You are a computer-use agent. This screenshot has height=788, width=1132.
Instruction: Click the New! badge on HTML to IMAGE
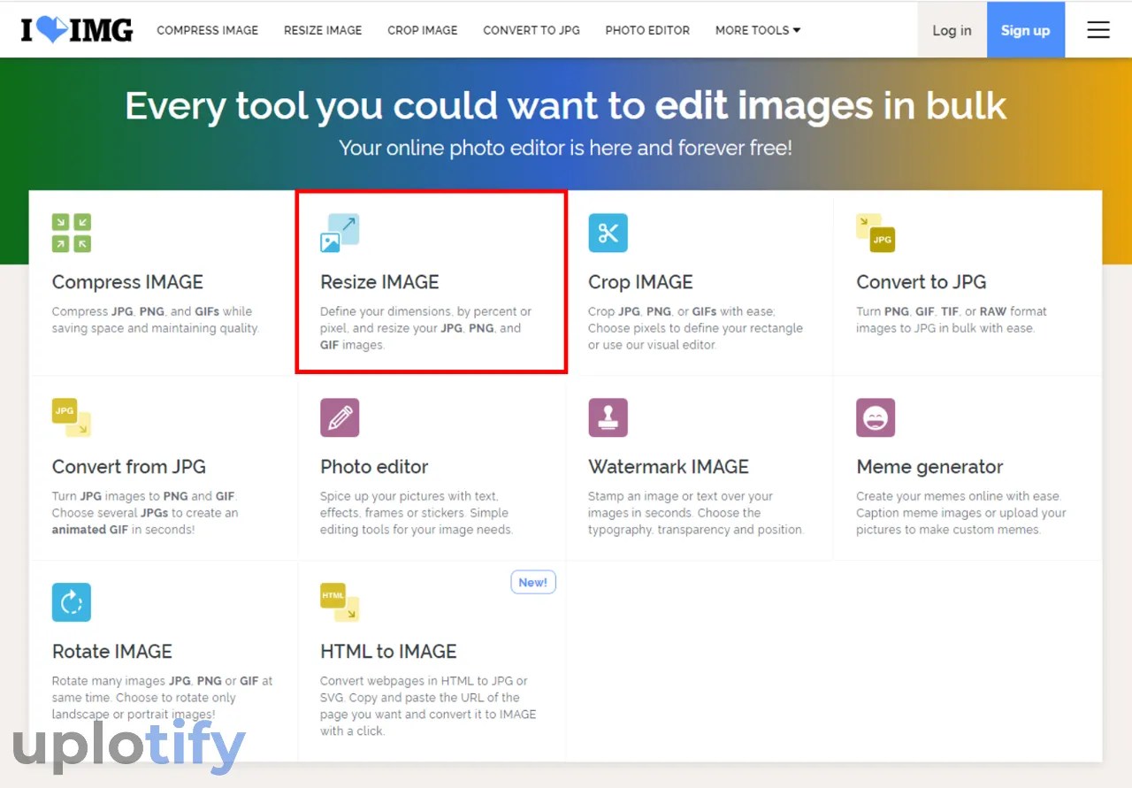(533, 582)
